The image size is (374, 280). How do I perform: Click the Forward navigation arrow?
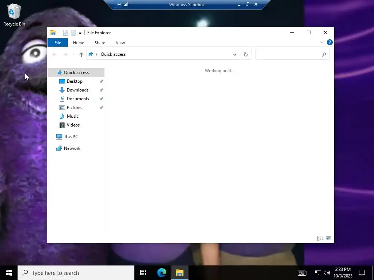click(65, 55)
